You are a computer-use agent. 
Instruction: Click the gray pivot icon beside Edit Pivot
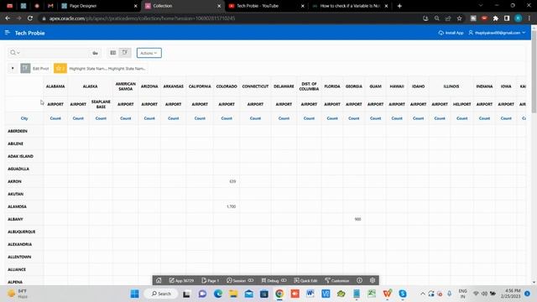click(25, 69)
